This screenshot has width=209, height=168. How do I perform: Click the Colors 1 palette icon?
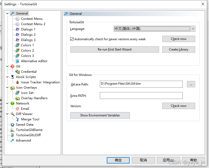tap(18, 45)
